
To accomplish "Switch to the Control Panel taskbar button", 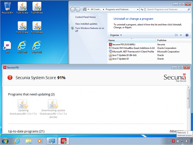I will click(52, 141).
